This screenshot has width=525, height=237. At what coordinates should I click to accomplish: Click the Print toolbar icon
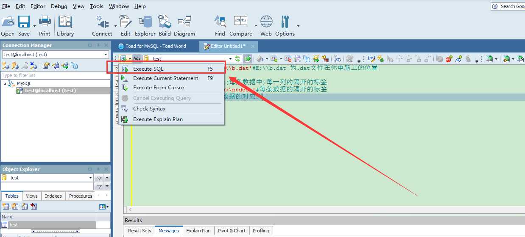point(45,22)
